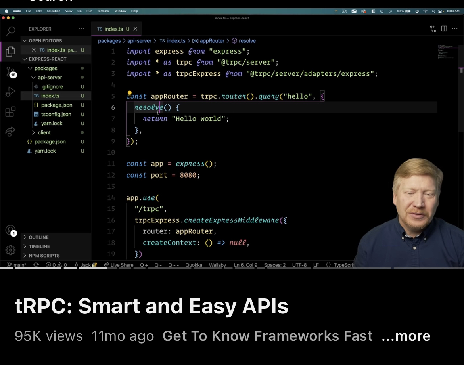Click the battery 100% indicator
This screenshot has height=365, width=464.
coord(404,11)
